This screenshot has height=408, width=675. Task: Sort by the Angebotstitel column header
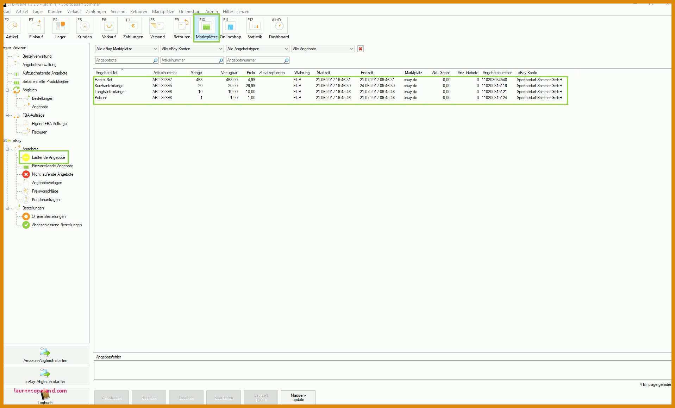coord(123,73)
